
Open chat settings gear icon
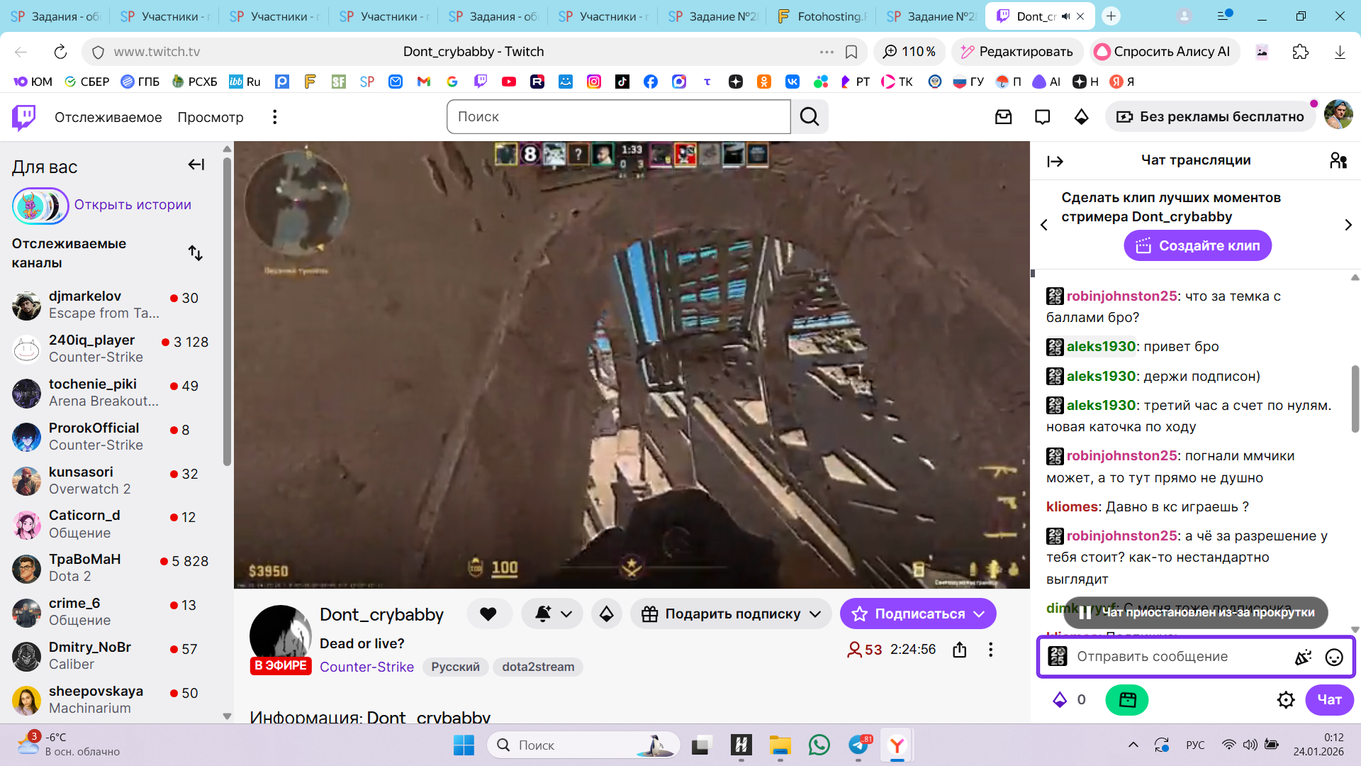1285,700
